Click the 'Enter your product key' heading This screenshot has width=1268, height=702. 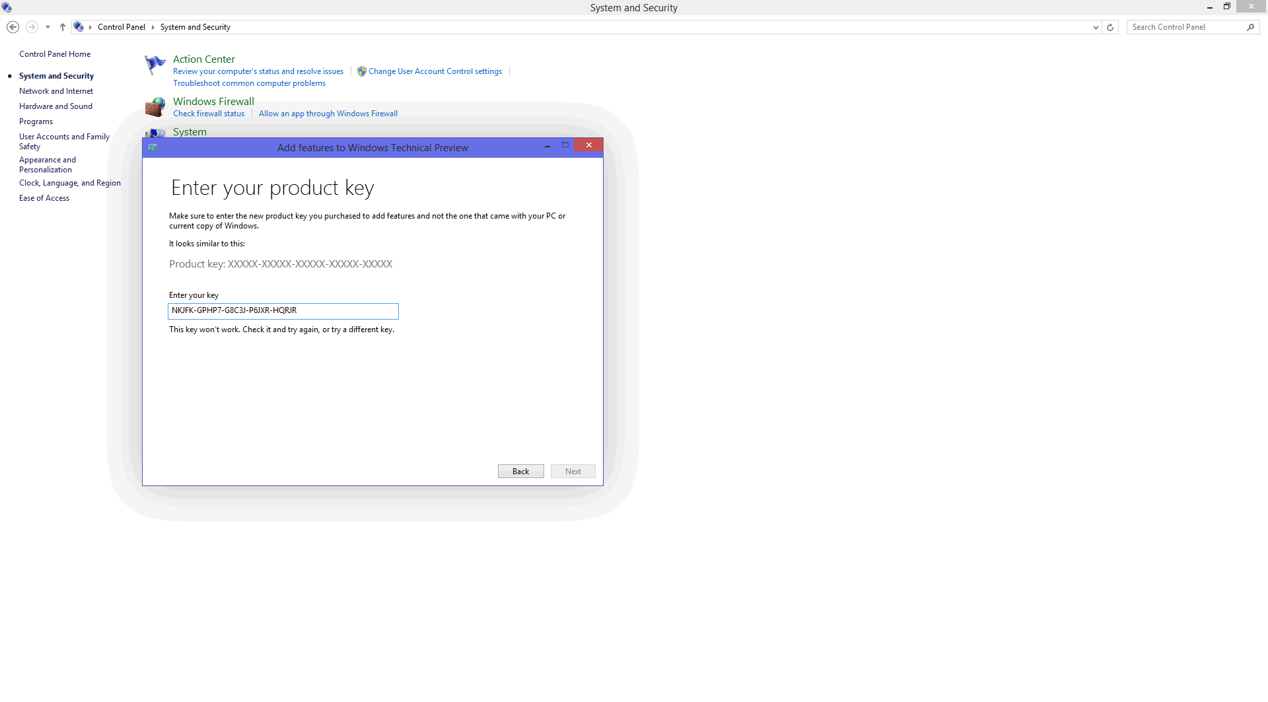point(273,188)
